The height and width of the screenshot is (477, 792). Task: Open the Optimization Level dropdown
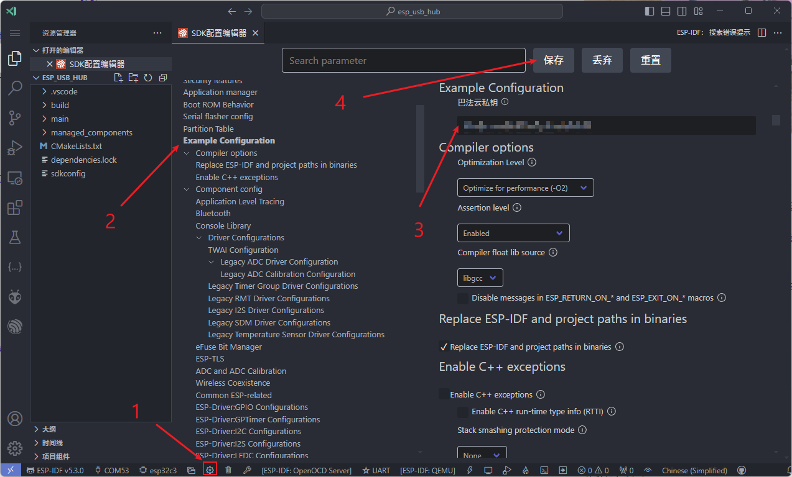[526, 188]
